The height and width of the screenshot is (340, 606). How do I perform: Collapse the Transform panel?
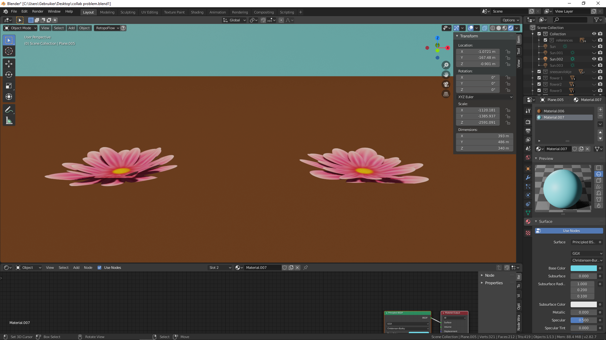pyautogui.click(x=469, y=36)
